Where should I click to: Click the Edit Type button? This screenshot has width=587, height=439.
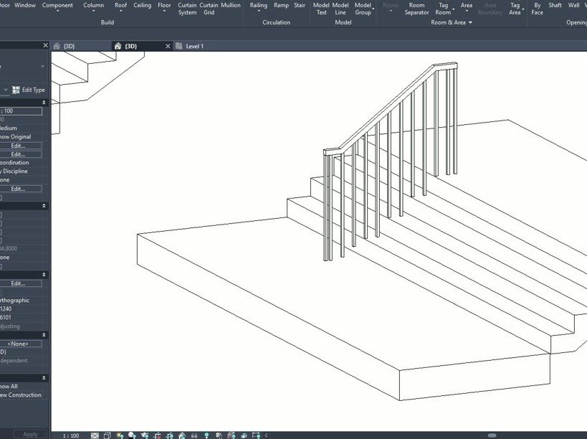[29, 90]
